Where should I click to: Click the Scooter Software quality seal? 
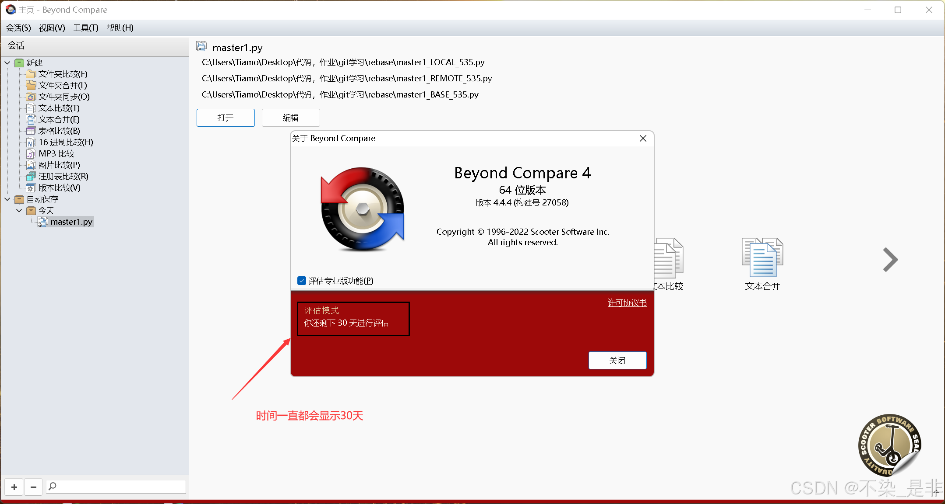(x=890, y=445)
